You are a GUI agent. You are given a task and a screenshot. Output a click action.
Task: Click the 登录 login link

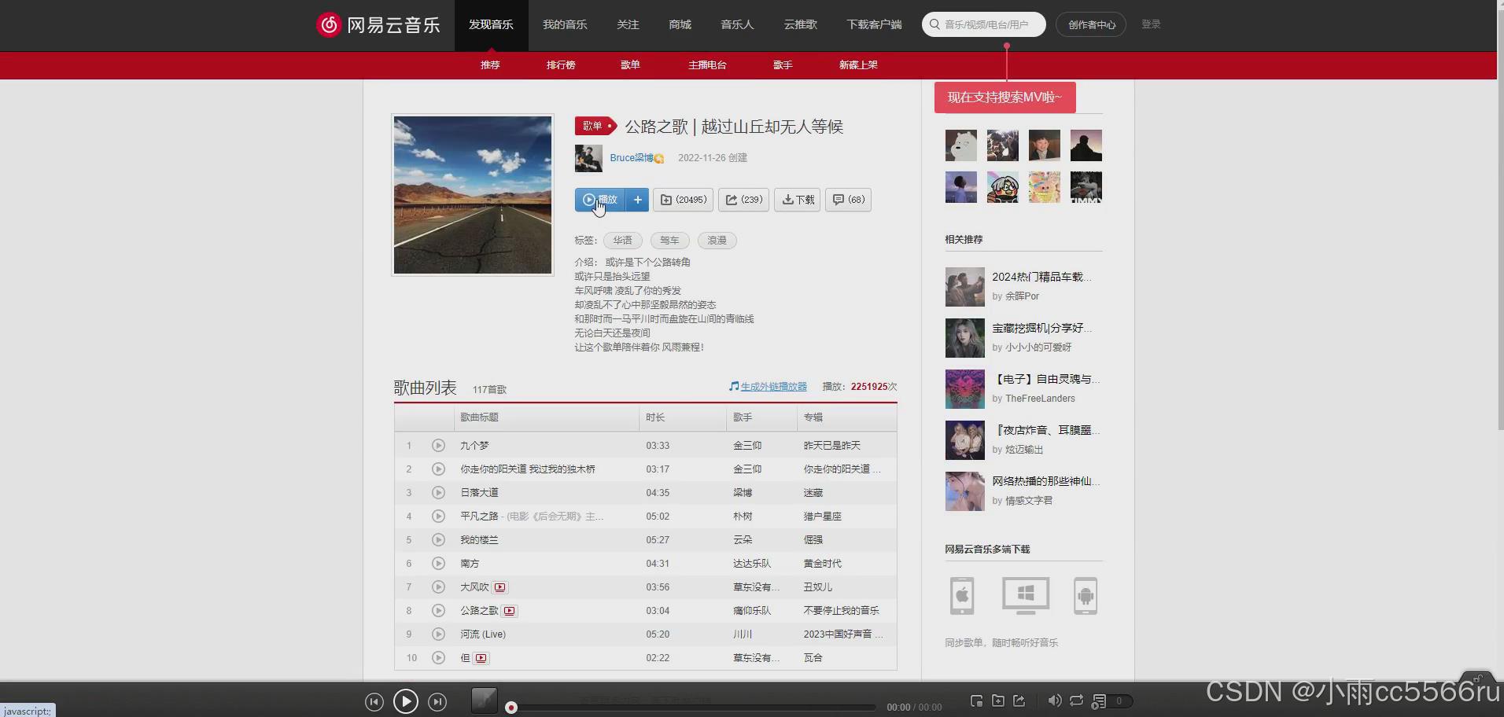coord(1151,24)
